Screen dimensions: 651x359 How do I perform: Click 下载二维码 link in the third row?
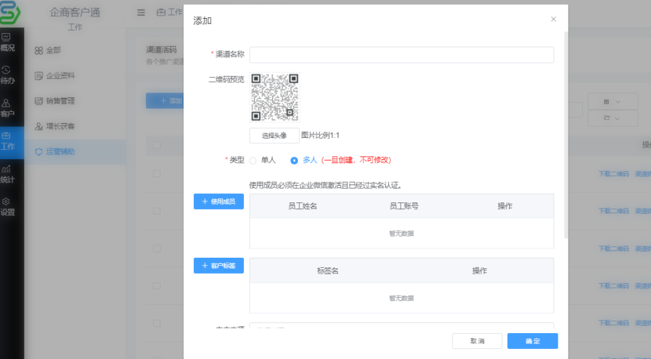click(614, 248)
